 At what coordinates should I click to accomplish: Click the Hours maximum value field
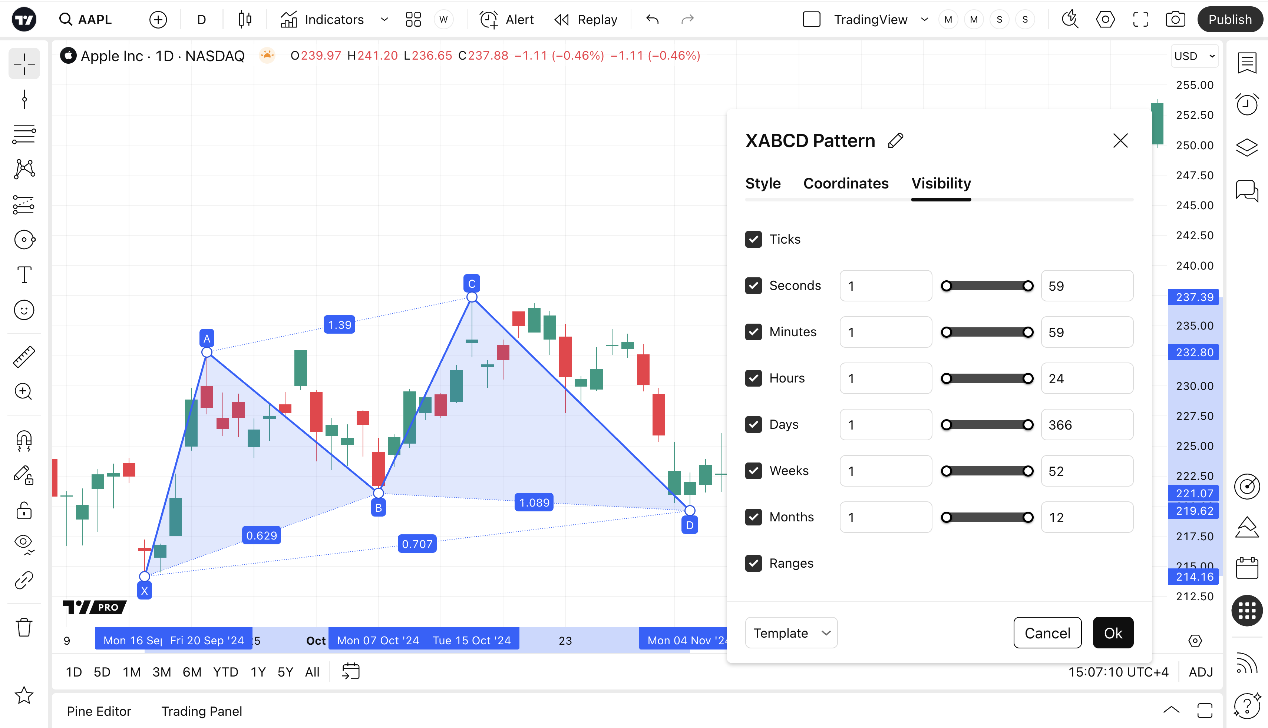coord(1087,378)
